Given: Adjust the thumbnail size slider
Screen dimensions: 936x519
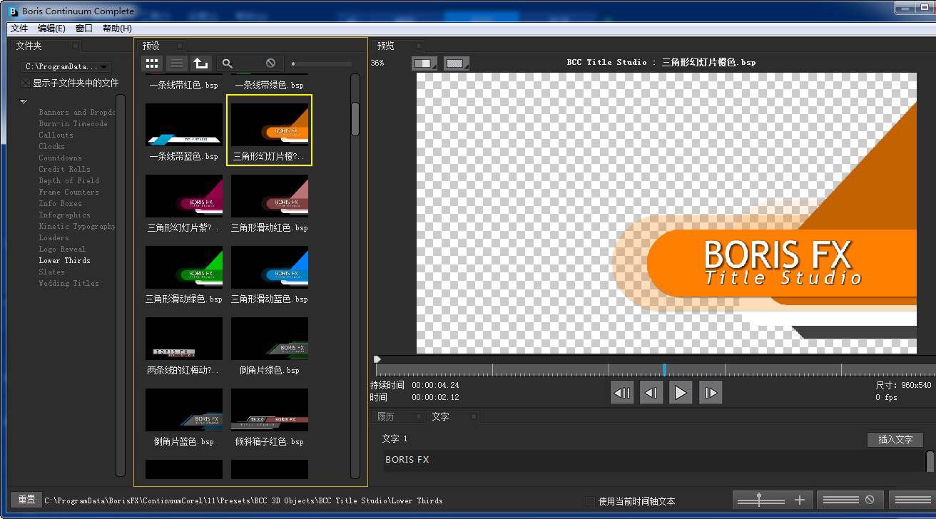Looking at the screenshot, I should (x=321, y=64).
